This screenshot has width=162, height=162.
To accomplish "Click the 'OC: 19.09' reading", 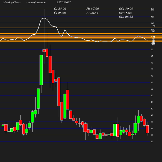I will 126,9.
